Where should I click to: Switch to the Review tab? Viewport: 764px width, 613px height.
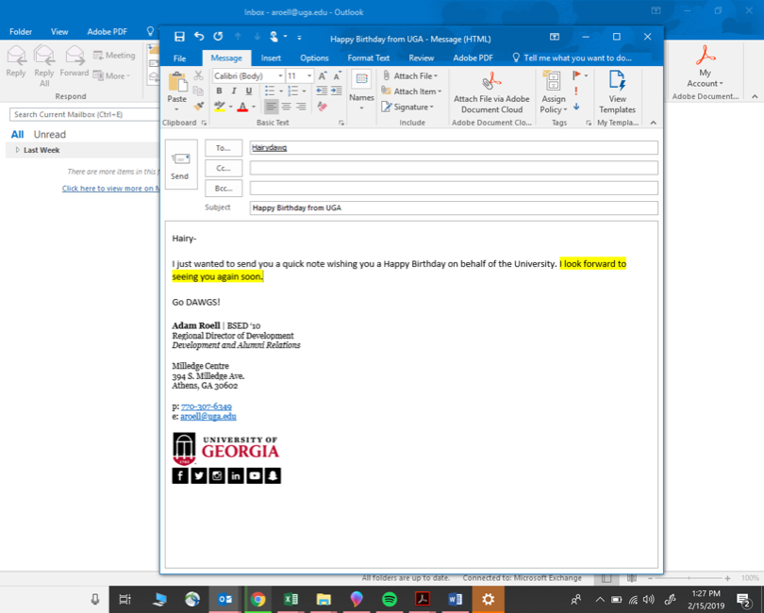(421, 58)
